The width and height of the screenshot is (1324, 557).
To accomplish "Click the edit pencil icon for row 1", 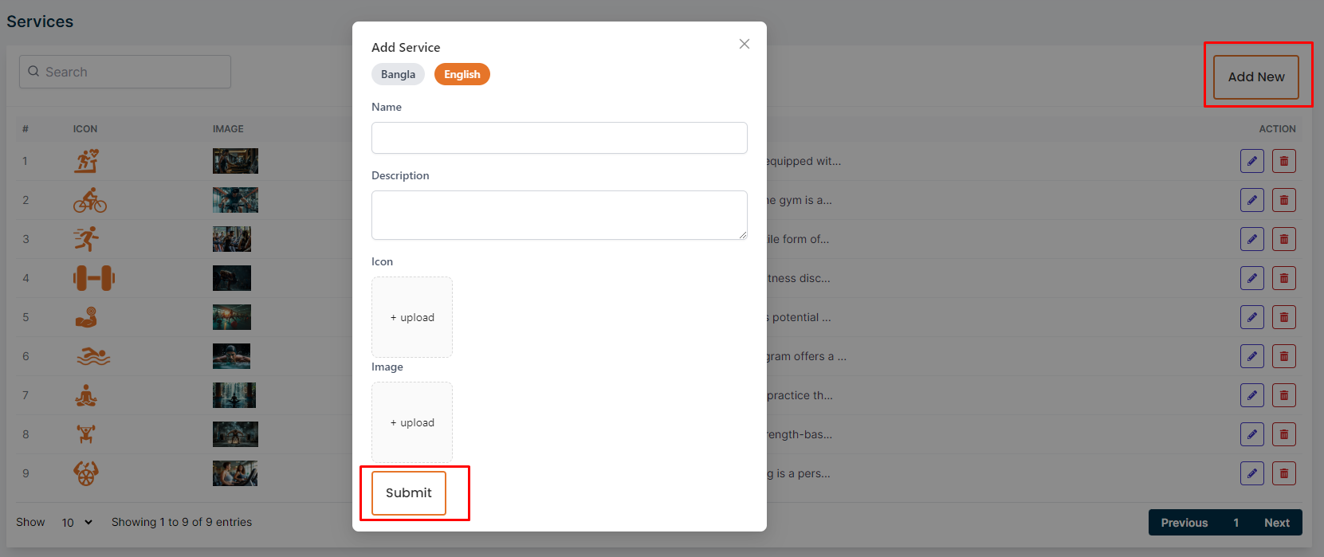I will tap(1251, 161).
